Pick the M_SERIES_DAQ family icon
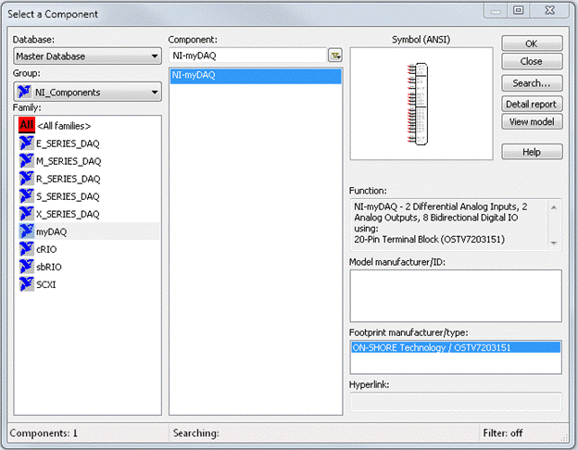This screenshot has width=578, height=450. pos(26,161)
